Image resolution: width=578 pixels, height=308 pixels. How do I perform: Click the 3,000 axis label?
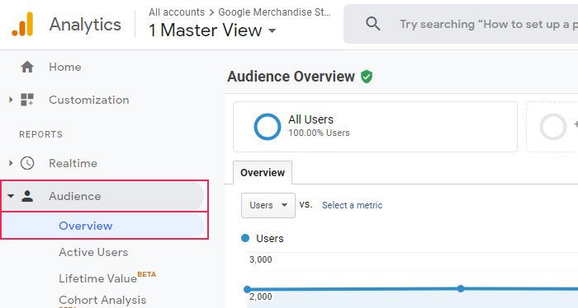point(261,259)
